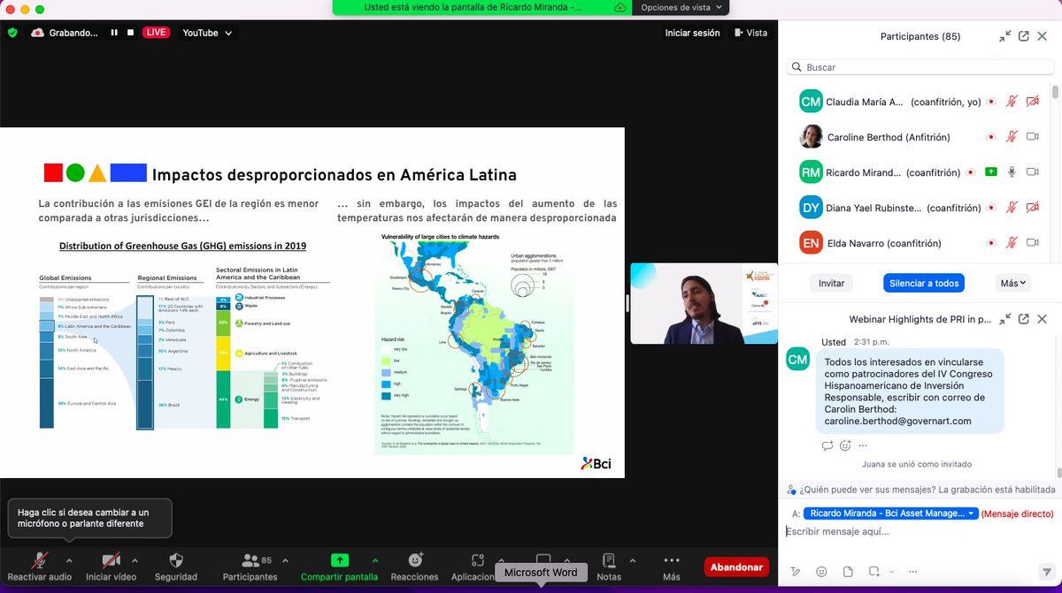This screenshot has width=1062, height=593.
Task: Click the LIVE streaming badge
Action: (157, 33)
